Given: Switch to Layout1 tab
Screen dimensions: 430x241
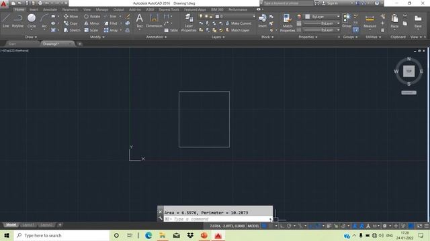Looking at the screenshot, I should pos(28,225).
